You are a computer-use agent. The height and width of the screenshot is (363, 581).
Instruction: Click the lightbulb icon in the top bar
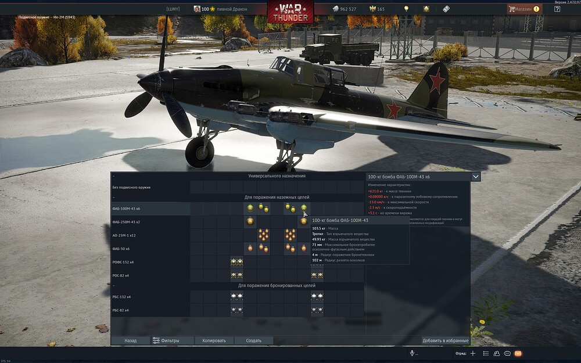[x=406, y=9]
